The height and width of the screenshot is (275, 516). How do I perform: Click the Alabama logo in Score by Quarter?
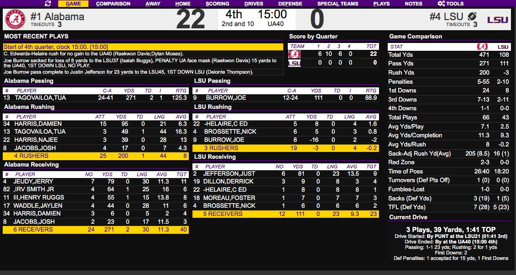pyautogui.click(x=294, y=54)
